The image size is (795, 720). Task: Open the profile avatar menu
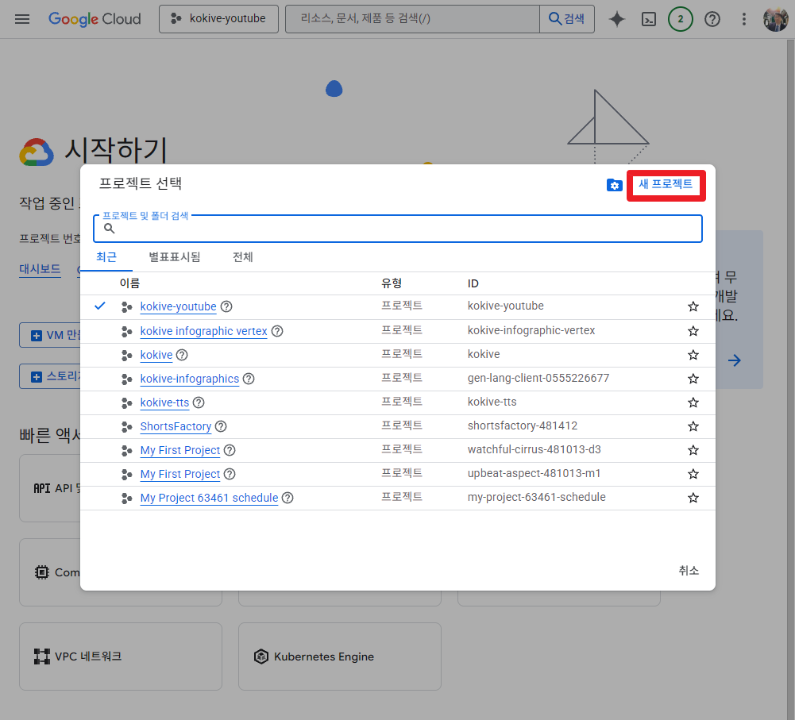tap(774, 18)
